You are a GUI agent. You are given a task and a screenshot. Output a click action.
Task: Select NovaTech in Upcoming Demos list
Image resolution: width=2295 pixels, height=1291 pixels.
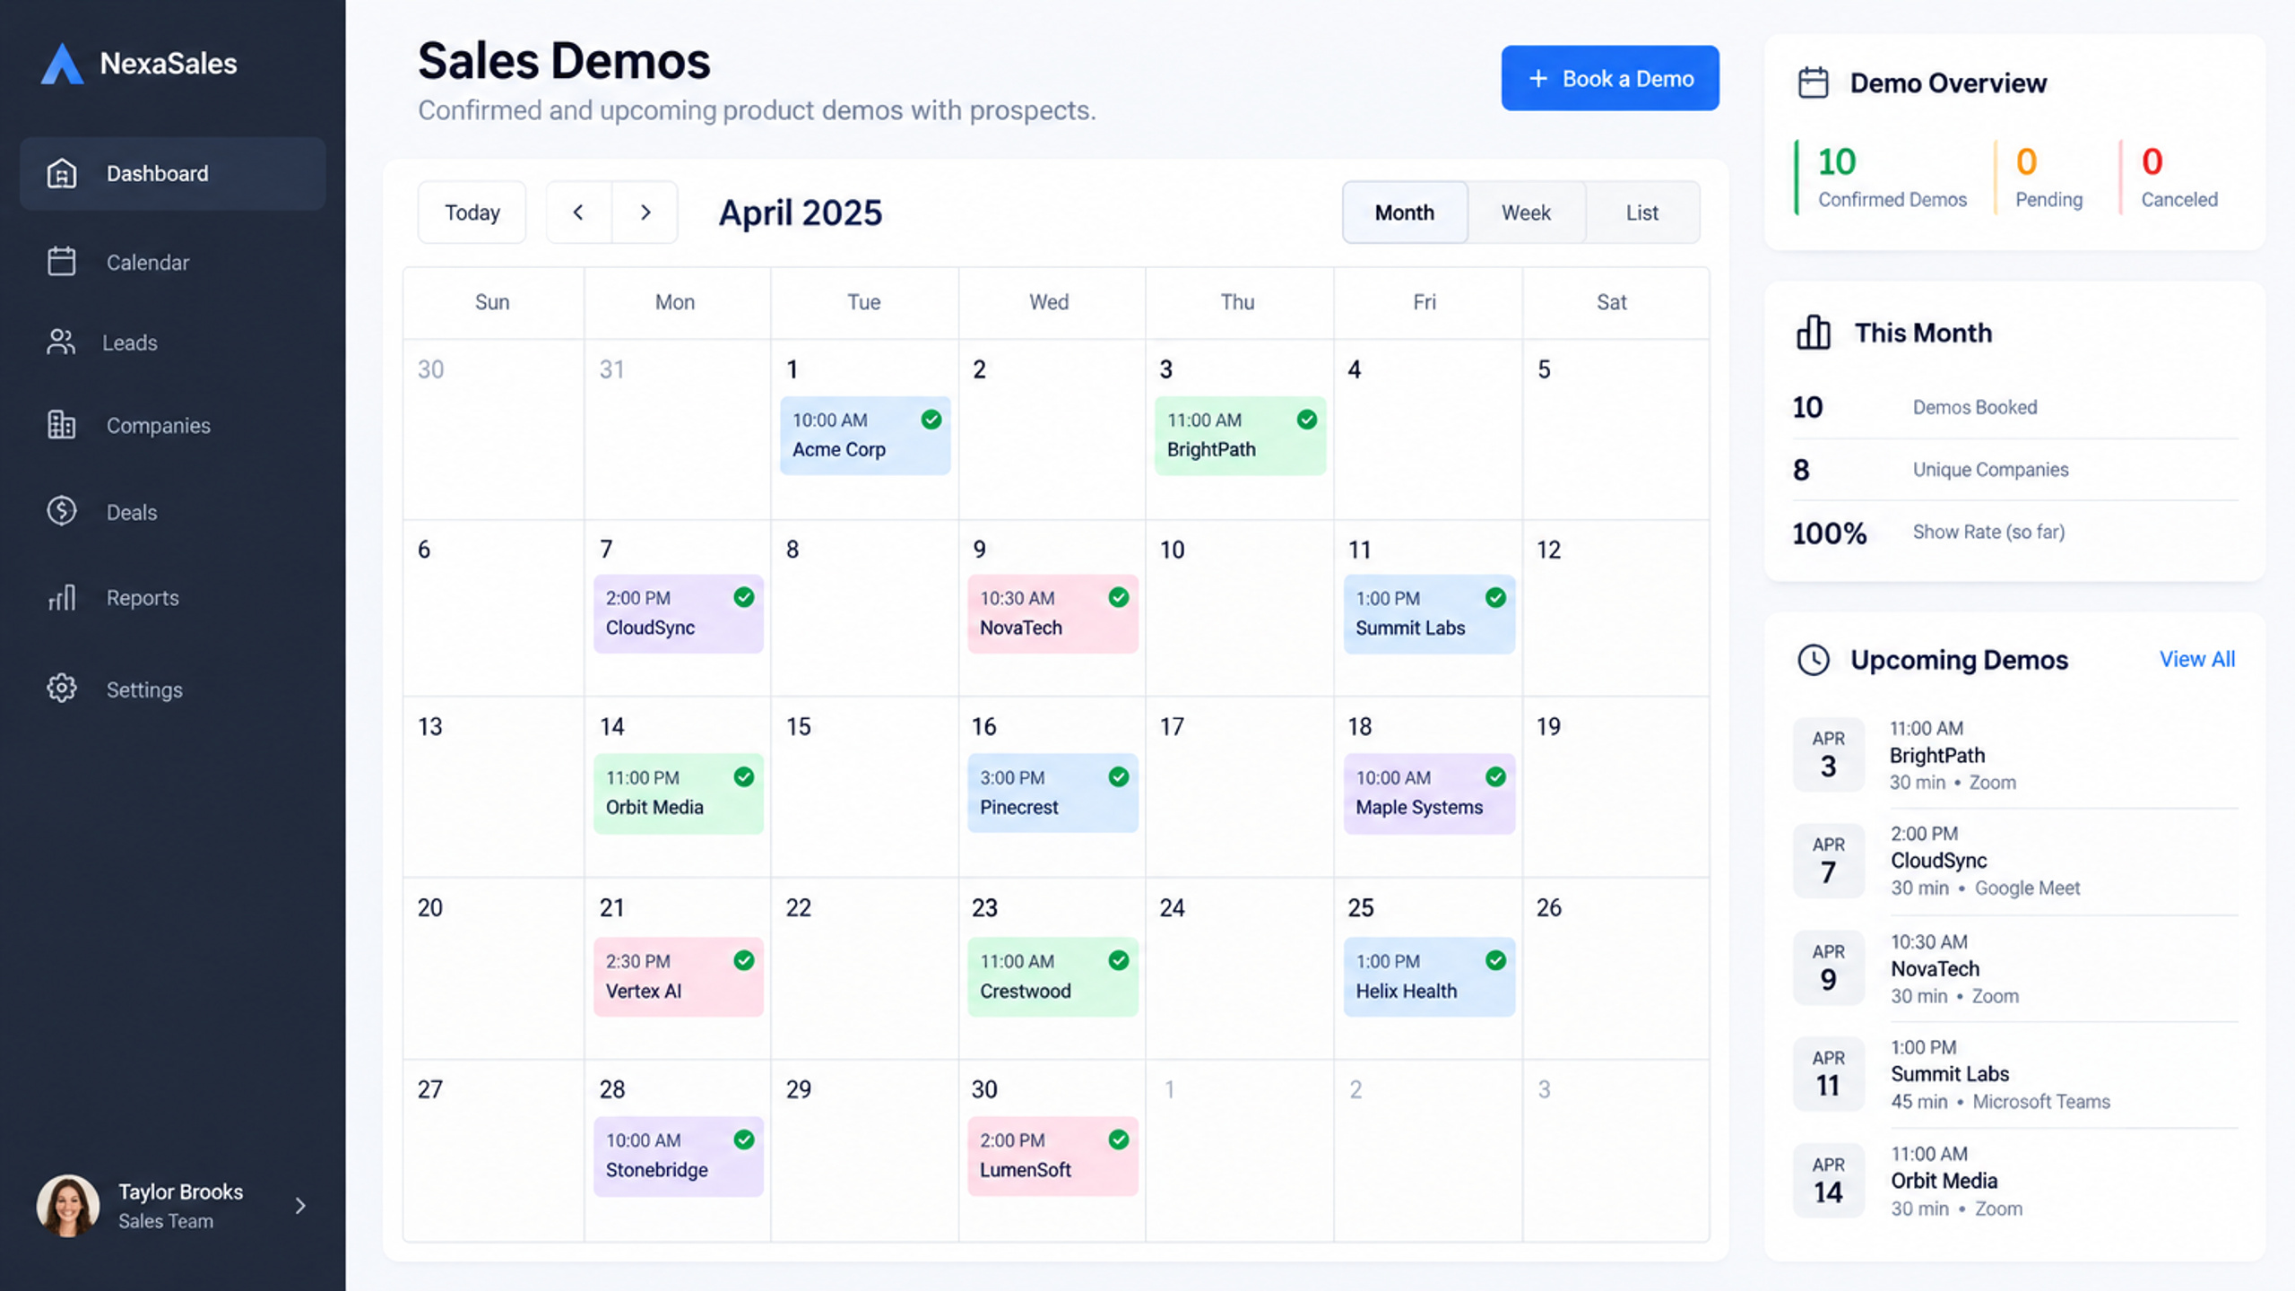[2015, 968]
